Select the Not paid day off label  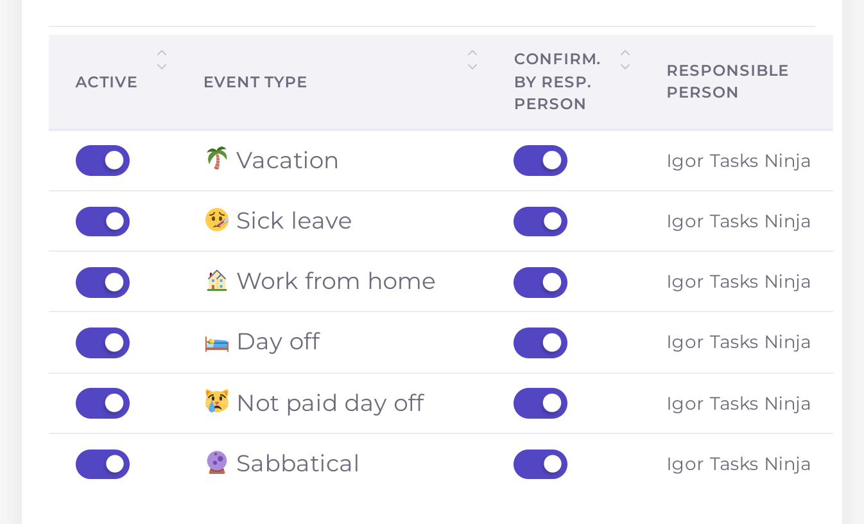330,403
